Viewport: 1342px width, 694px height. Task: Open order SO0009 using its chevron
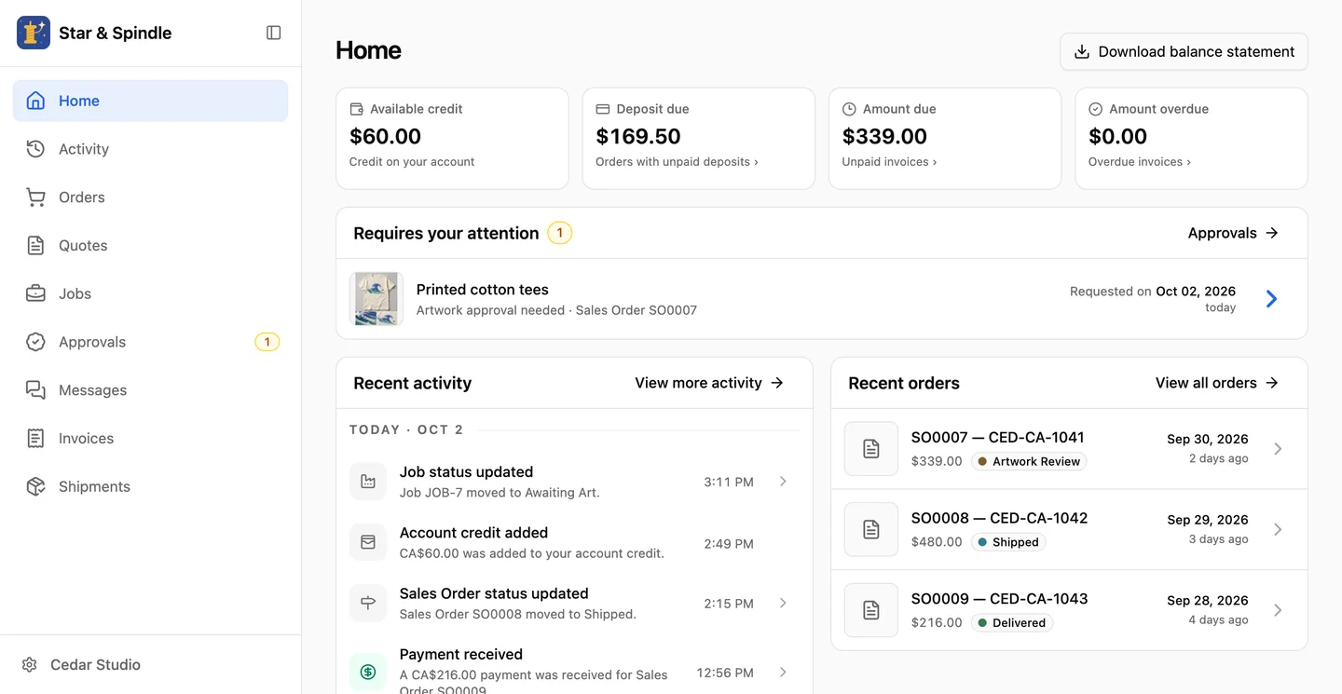point(1278,610)
